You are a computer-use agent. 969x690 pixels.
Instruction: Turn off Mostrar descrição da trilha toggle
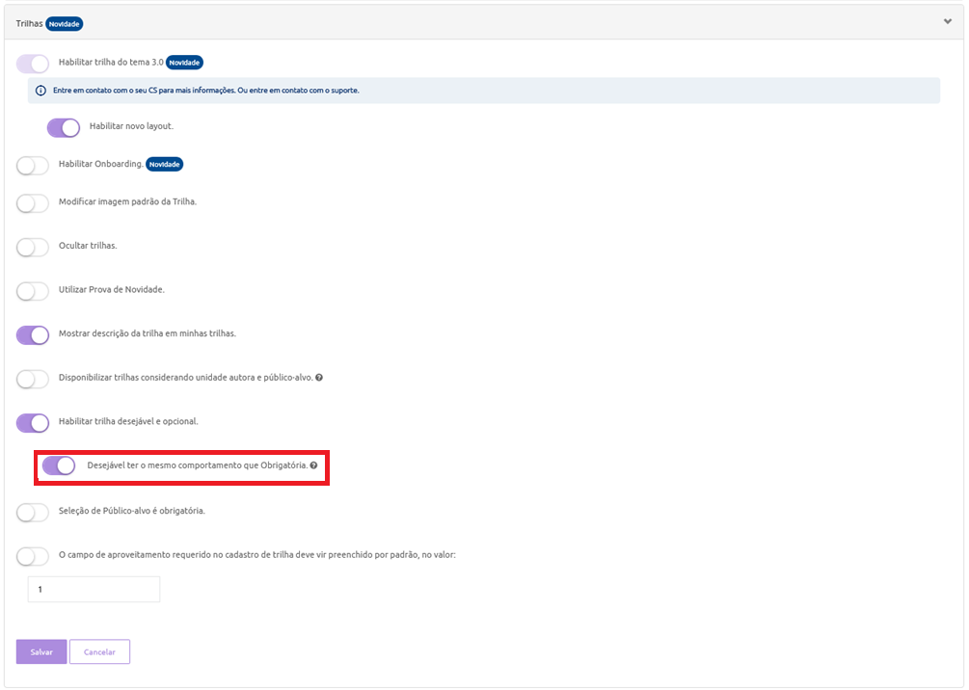click(33, 334)
